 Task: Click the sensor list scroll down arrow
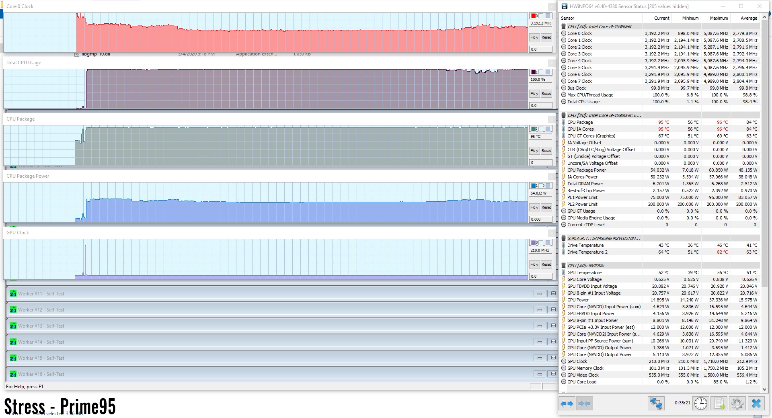click(x=765, y=389)
